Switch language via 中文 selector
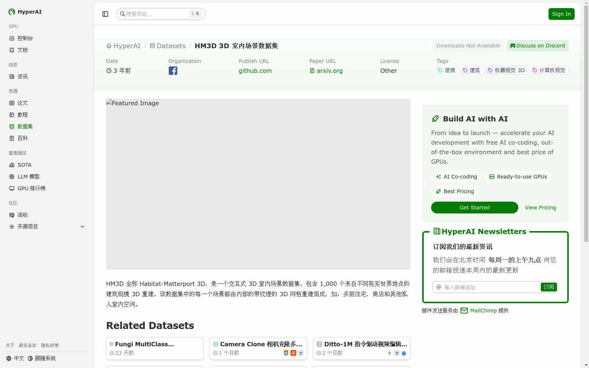Screen dimensions: 589x368 coord(15,358)
